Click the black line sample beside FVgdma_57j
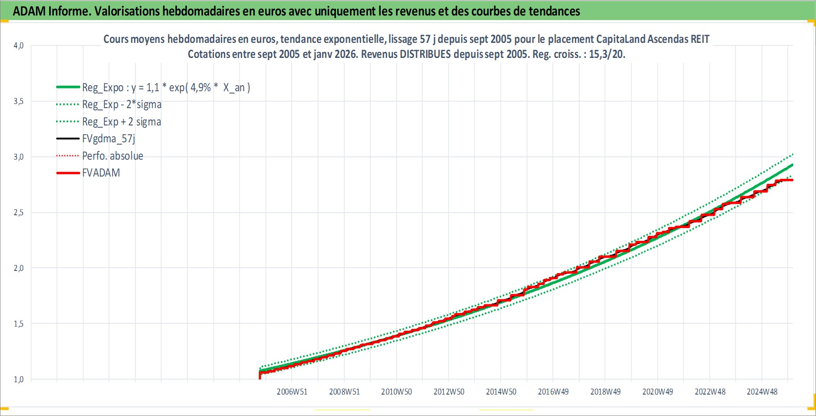816x416 pixels. click(68, 139)
